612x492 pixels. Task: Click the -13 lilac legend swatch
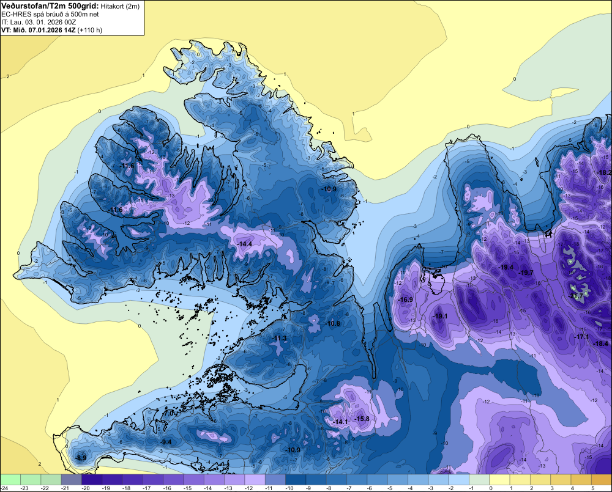[234, 479]
